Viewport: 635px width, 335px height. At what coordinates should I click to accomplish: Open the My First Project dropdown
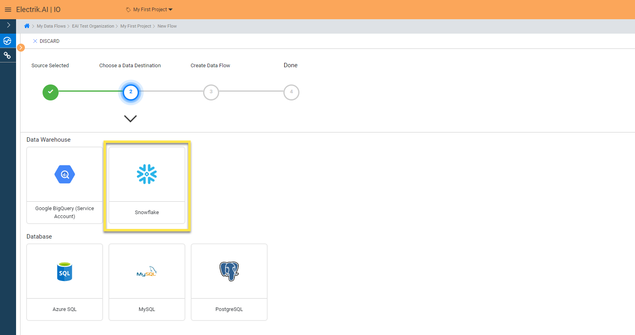(150, 10)
